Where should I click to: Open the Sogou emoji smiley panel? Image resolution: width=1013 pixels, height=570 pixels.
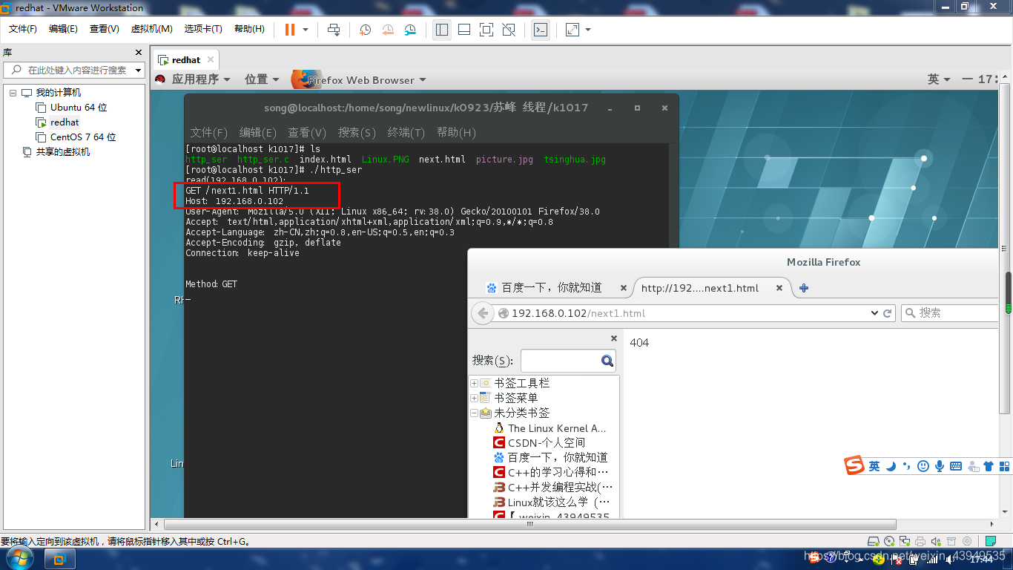(x=923, y=466)
